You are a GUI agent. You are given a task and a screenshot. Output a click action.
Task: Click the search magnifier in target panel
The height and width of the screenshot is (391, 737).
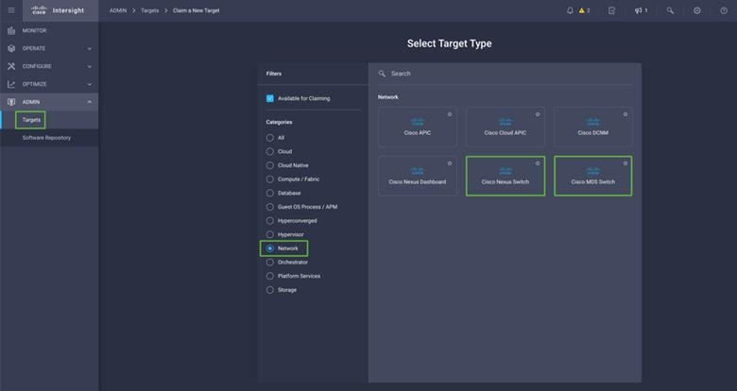point(382,74)
